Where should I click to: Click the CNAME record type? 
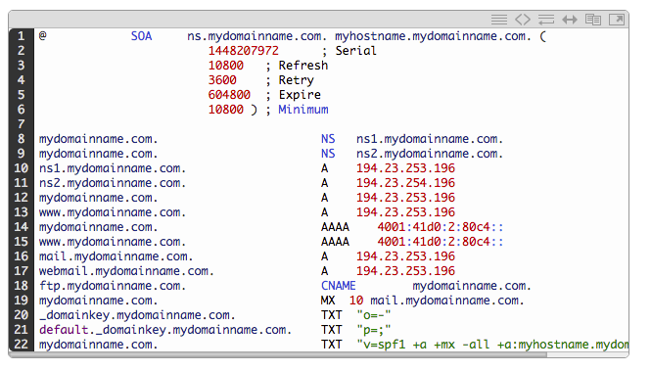tap(339, 286)
